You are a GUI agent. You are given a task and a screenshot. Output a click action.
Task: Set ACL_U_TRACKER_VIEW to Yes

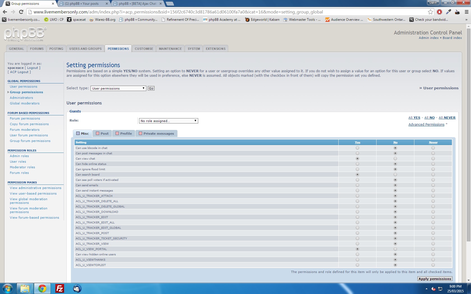click(357, 244)
